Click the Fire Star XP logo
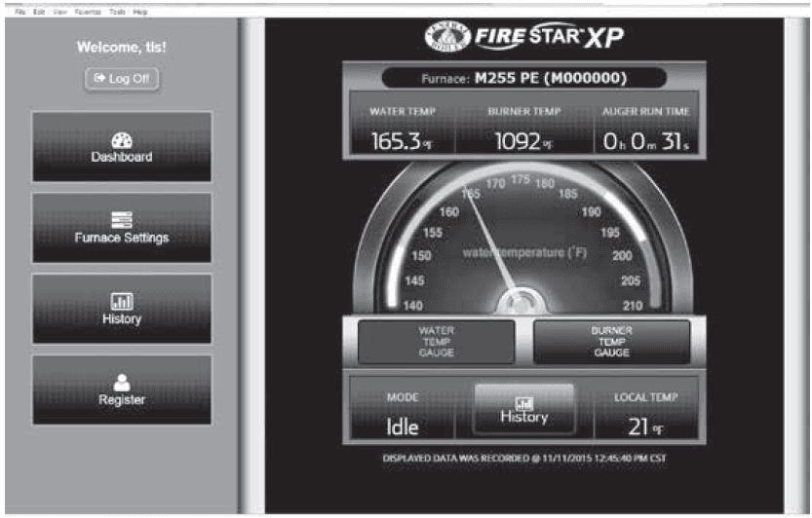Image resolution: width=812 pixels, height=518 pixels. [x=524, y=37]
